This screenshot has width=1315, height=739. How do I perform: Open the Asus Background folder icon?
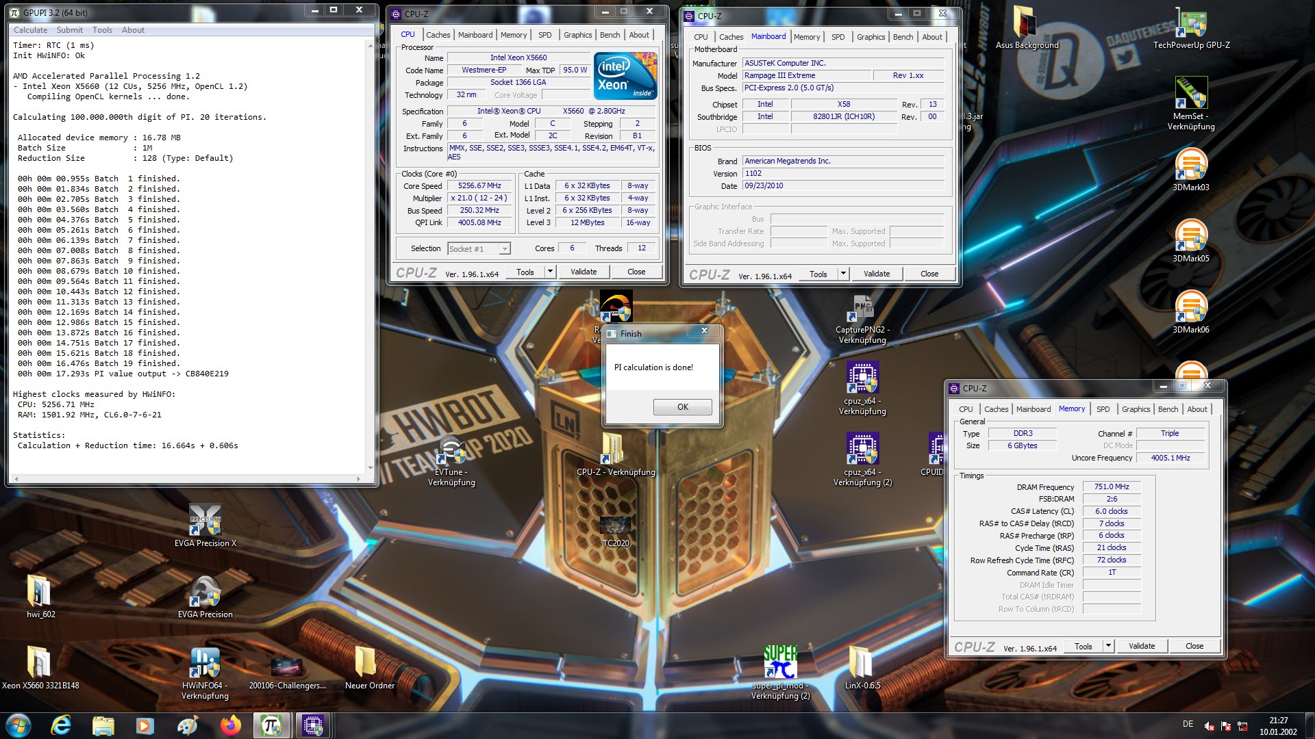(x=1025, y=27)
